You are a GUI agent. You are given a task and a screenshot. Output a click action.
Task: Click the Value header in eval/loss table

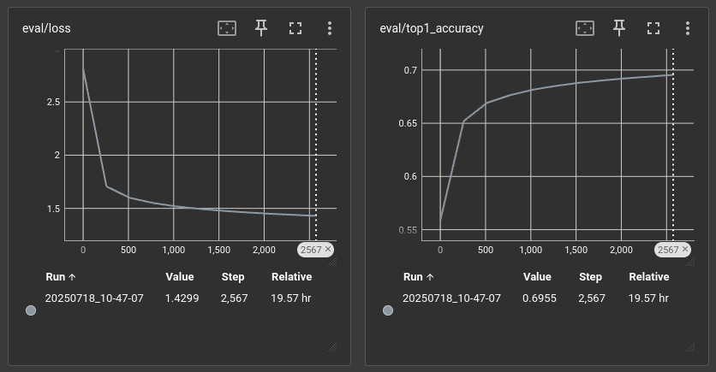tap(180, 277)
